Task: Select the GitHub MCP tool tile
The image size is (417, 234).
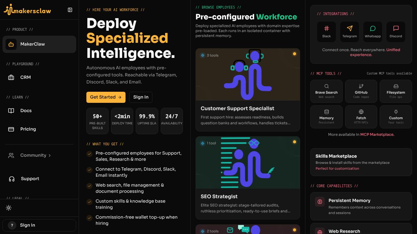Action: pos(361,91)
